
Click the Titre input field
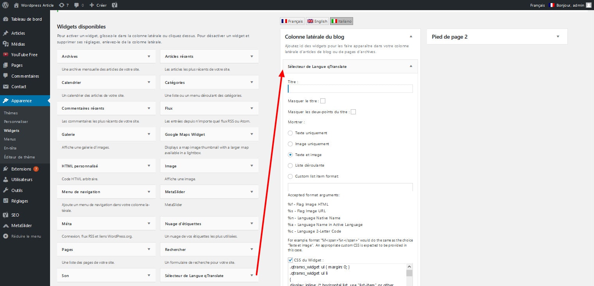pyautogui.click(x=350, y=89)
